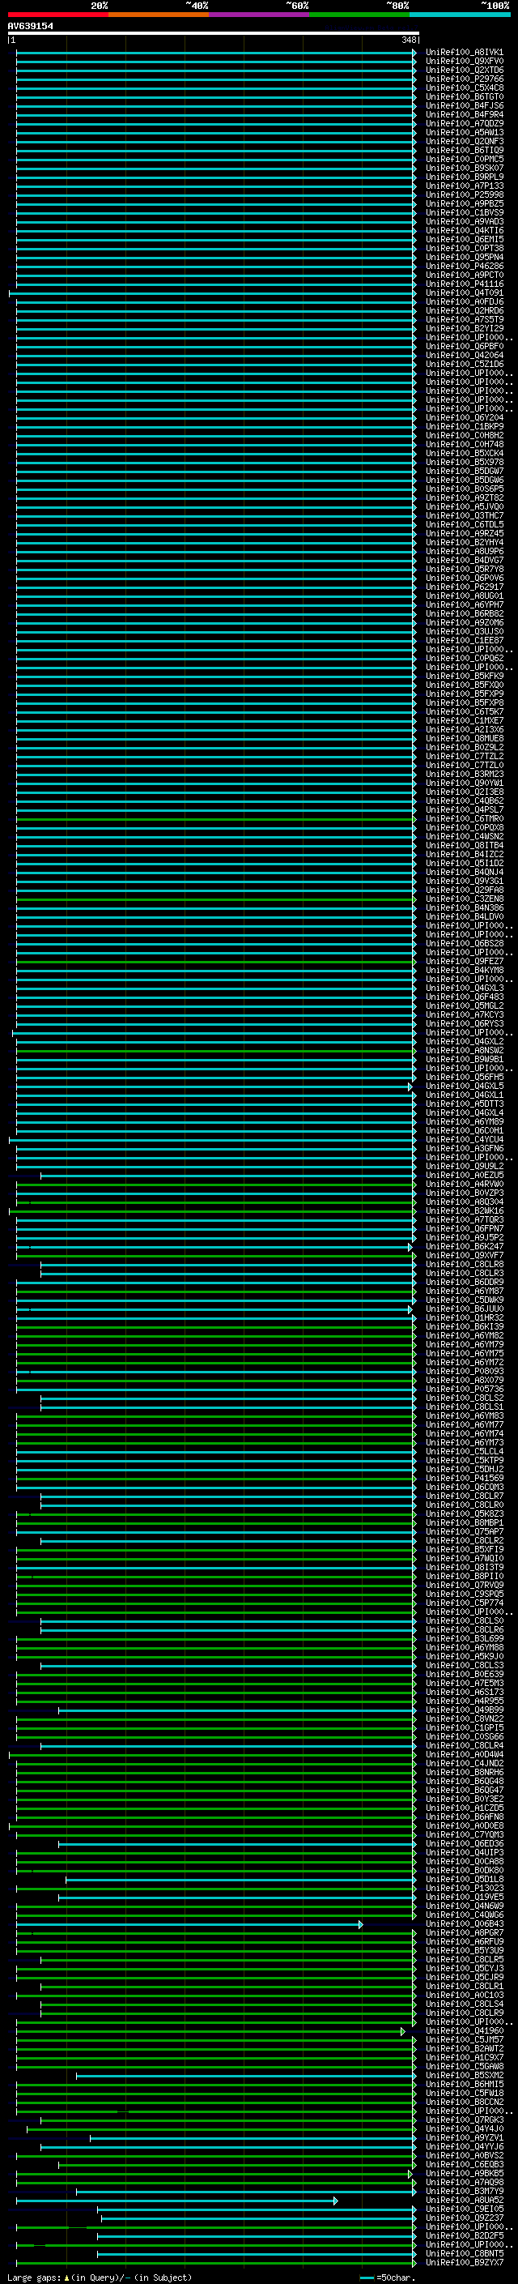Viewport: 518px width, 2284px height.
Task: Click the arrowhead ending the UniRef100_A8IVK1 bar
Action: [x=414, y=53]
